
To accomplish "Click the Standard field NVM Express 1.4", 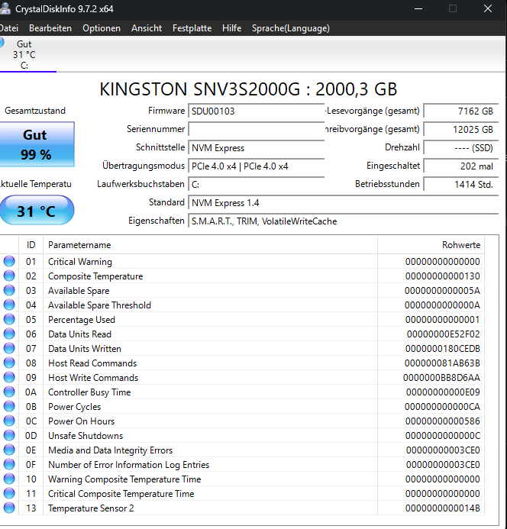I will click(343, 203).
